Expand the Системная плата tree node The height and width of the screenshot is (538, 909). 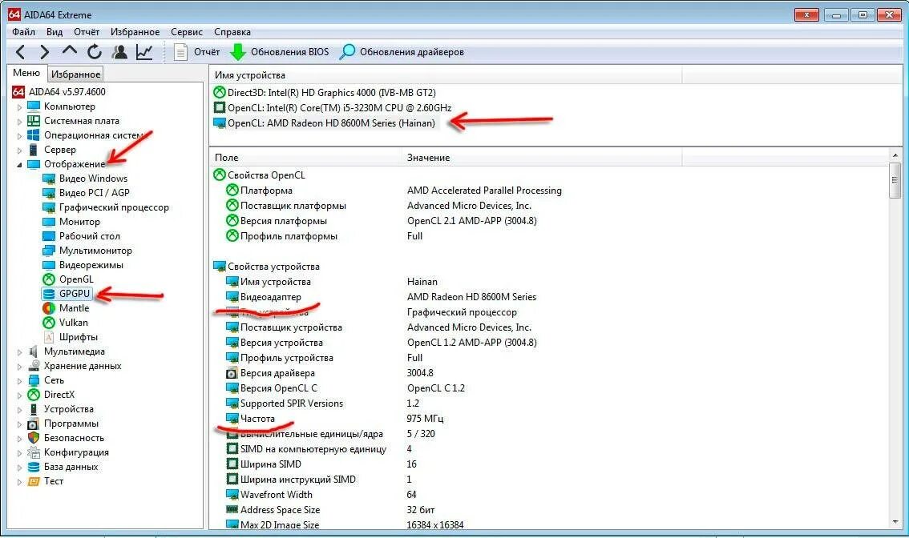(x=19, y=122)
